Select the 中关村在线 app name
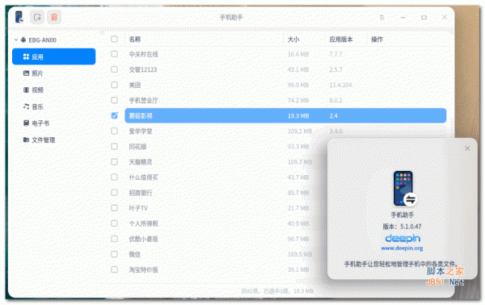The width and height of the screenshot is (485, 305). [x=144, y=54]
